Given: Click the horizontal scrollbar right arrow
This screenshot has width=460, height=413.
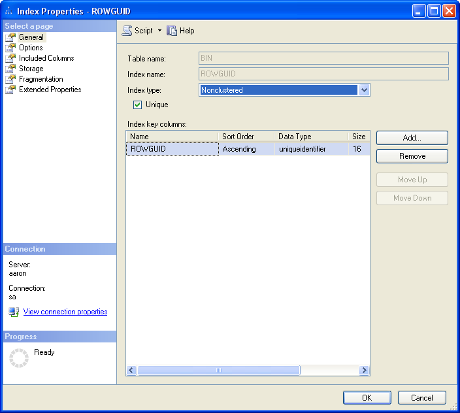Looking at the screenshot, I should click(364, 370).
